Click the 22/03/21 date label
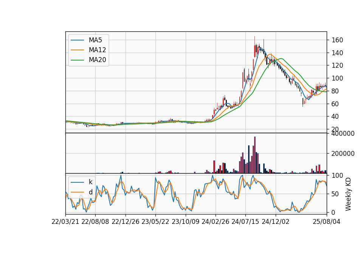Screen dimensions: 363x261 pos(65,222)
